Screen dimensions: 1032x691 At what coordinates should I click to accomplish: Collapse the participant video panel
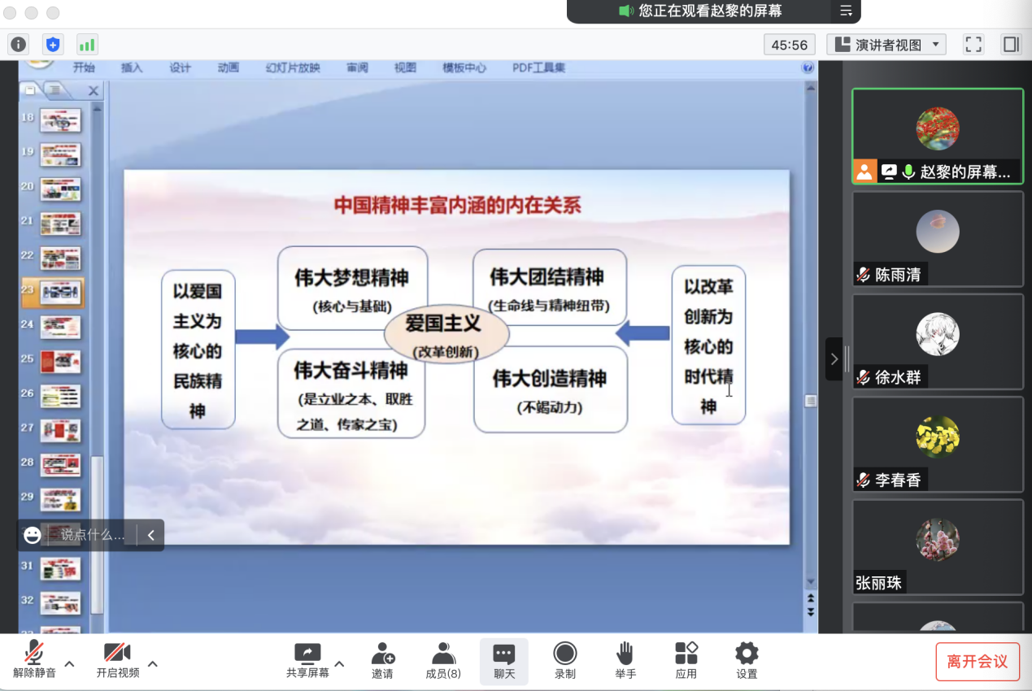pos(834,359)
